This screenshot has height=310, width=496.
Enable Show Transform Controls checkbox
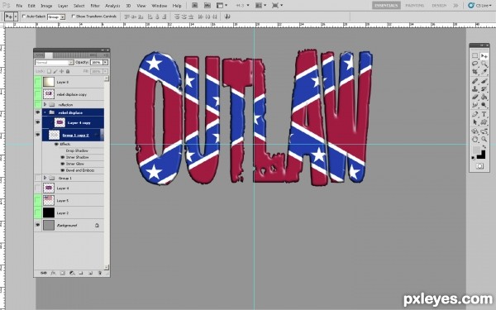73,17
